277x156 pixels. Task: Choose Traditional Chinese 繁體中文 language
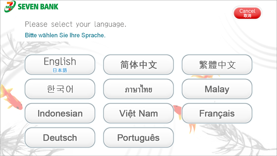click(217, 64)
